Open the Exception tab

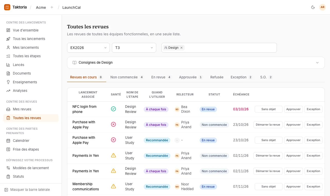[x=242, y=77]
